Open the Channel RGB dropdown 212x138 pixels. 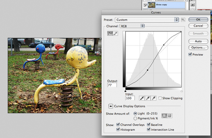coord(132,26)
